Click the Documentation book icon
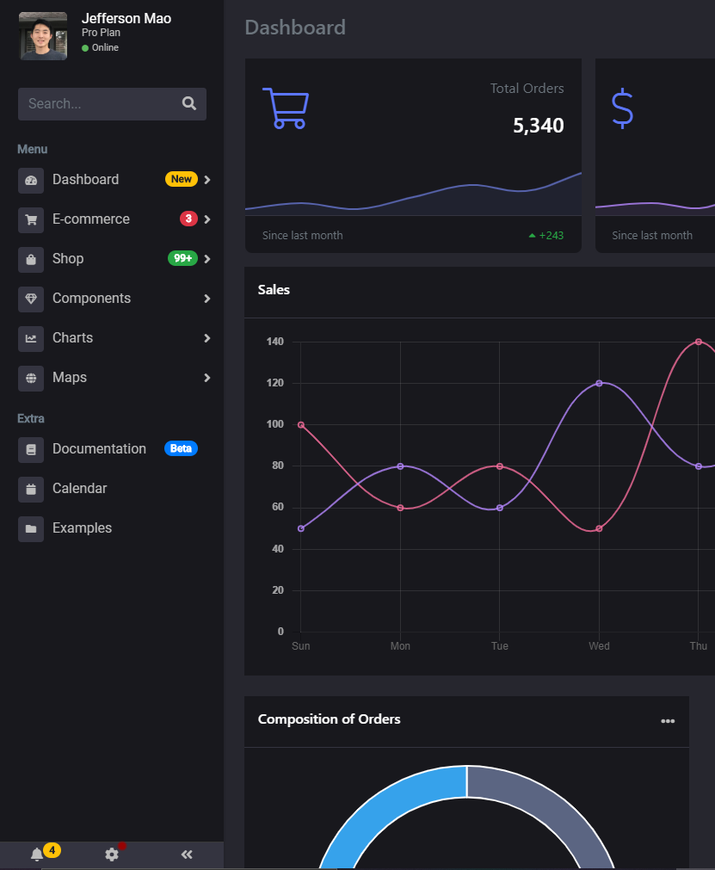Screen dimensions: 715x870 [31, 449]
